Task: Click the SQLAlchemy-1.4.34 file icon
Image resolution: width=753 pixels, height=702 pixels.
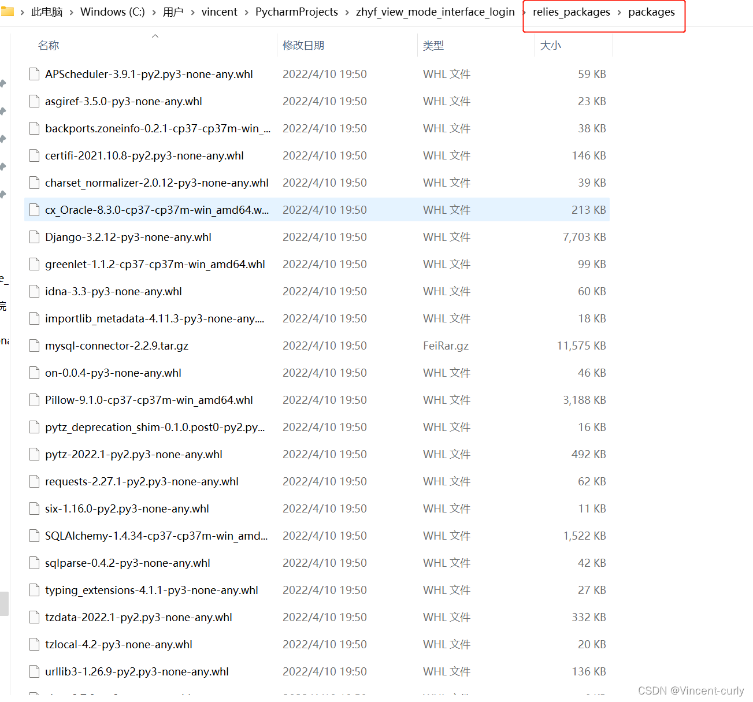Action: tap(35, 536)
